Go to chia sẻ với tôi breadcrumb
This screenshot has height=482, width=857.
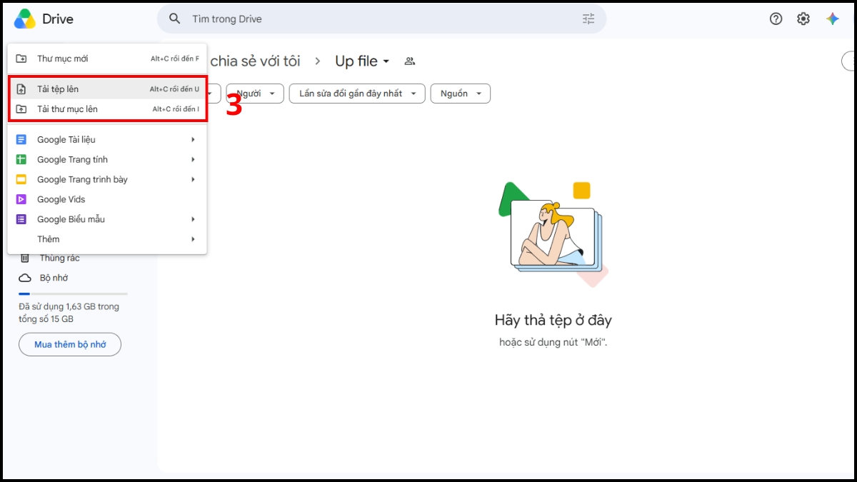click(255, 61)
